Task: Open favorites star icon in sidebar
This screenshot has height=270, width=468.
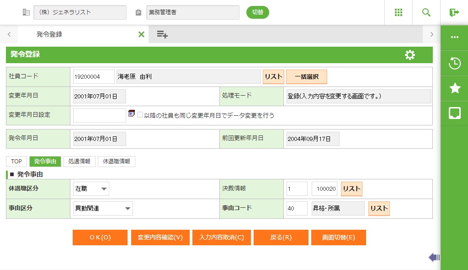Action: 454,88
